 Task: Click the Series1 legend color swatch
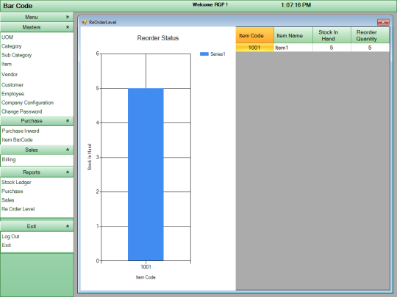(204, 54)
